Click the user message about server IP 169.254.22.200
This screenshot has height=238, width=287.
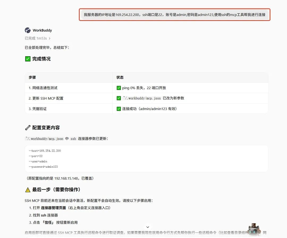tap(175, 15)
